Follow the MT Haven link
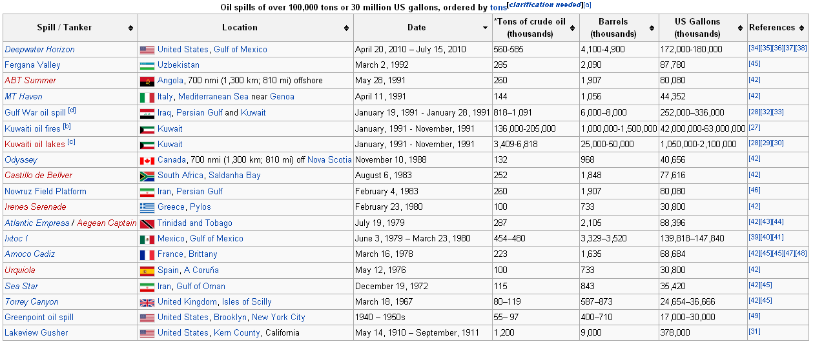Image resolution: width=813 pixels, height=344 pixels. pyautogui.click(x=23, y=97)
